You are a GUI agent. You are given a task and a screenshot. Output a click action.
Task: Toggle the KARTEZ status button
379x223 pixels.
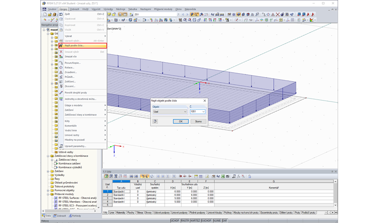click(x=195, y=221)
